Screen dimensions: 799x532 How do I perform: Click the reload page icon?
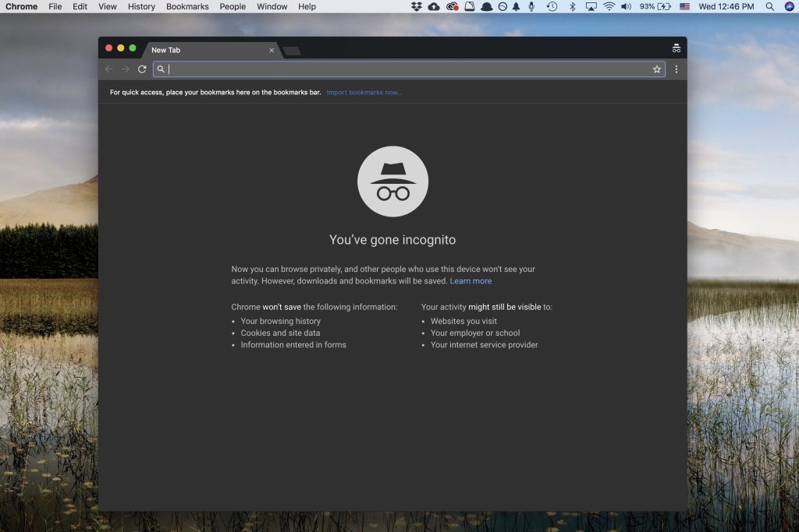[141, 69]
